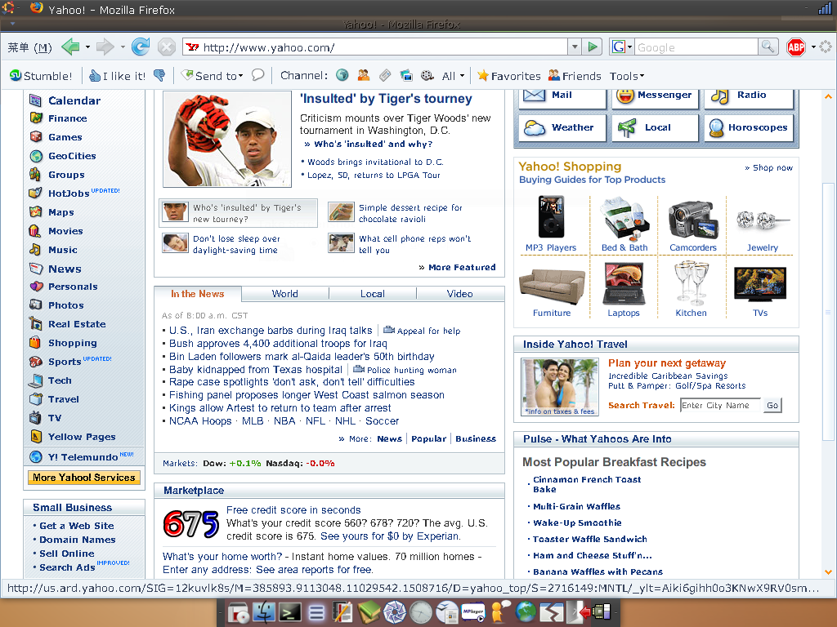Screen dimensions: 837x627
Task: Click the Travel icon in the Yahoo sidebar
Action: (x=36, y=398)
